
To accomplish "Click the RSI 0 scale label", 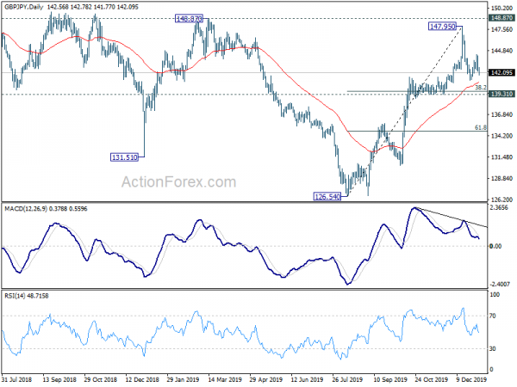I will click(x=491, y=370).
